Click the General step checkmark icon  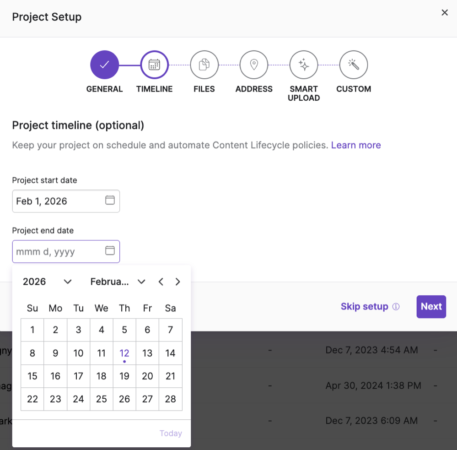pyautogui.click(x=104, y=64)
